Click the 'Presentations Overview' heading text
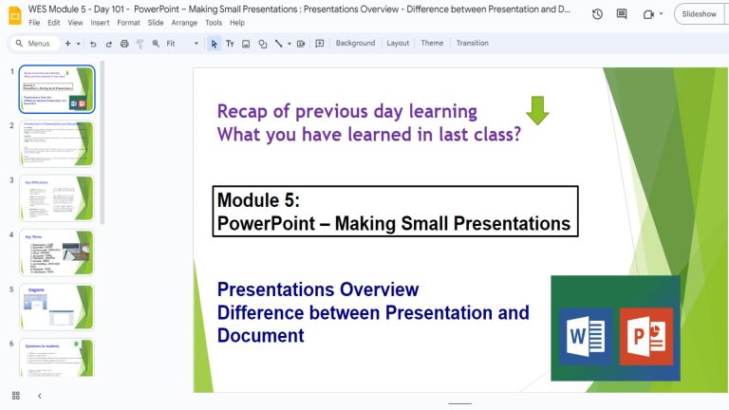The height and width of the screenshot is (410, 729). coord(318,289)
